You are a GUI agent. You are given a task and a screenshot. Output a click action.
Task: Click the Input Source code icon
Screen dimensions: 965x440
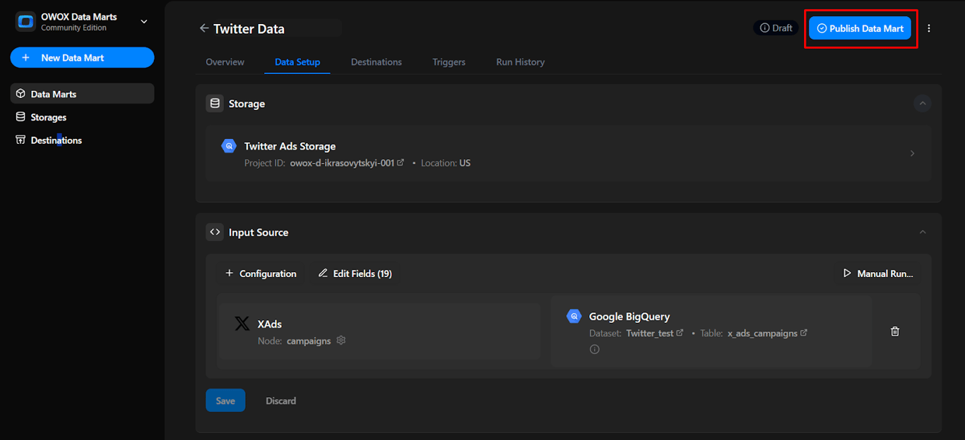coord(215,232)
